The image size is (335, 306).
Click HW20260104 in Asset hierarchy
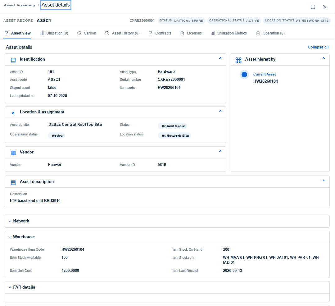click(265, 81)
